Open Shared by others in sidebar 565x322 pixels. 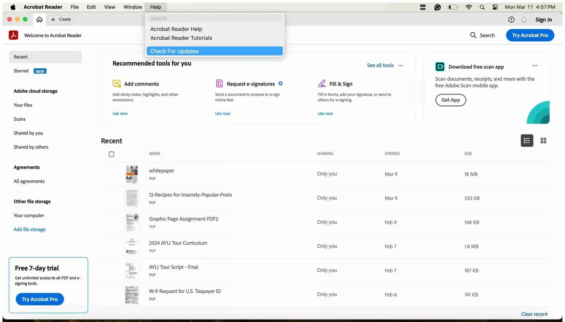coord(31,147)
